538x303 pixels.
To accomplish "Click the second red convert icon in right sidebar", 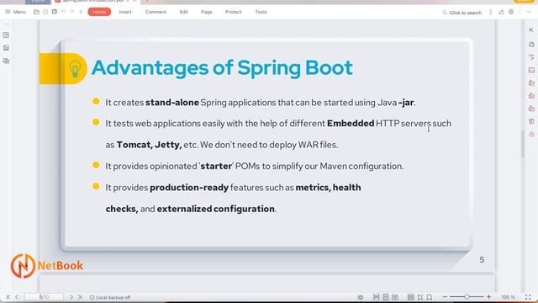I will point(531,95).
